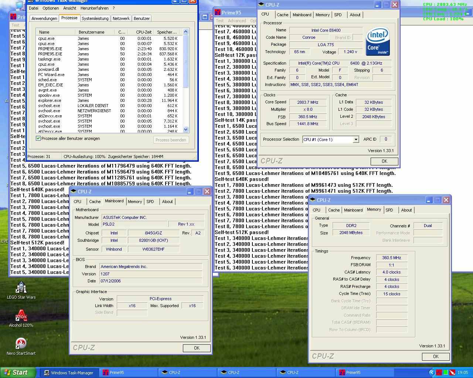Sort processes by Name column header
The width and height of the screenshot is (473, 378).
[55, 32]
